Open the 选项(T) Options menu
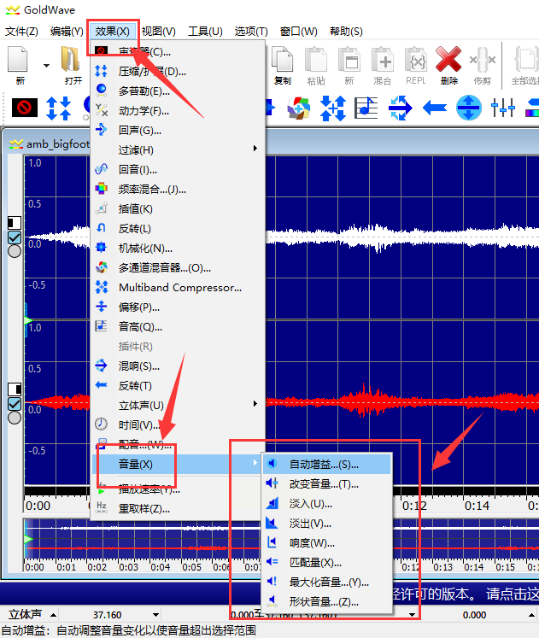 tap(251, 32)
